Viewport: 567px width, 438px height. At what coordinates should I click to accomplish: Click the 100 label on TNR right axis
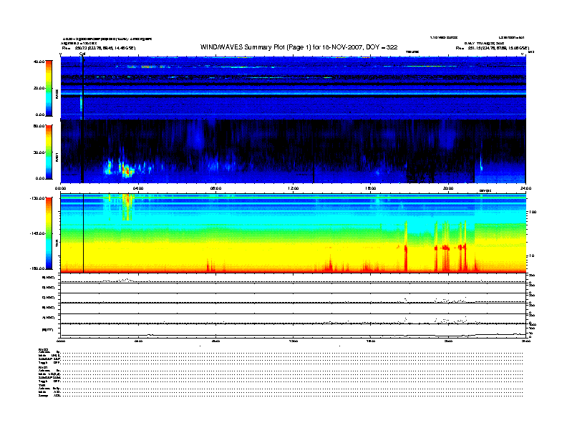pos(533,212)
